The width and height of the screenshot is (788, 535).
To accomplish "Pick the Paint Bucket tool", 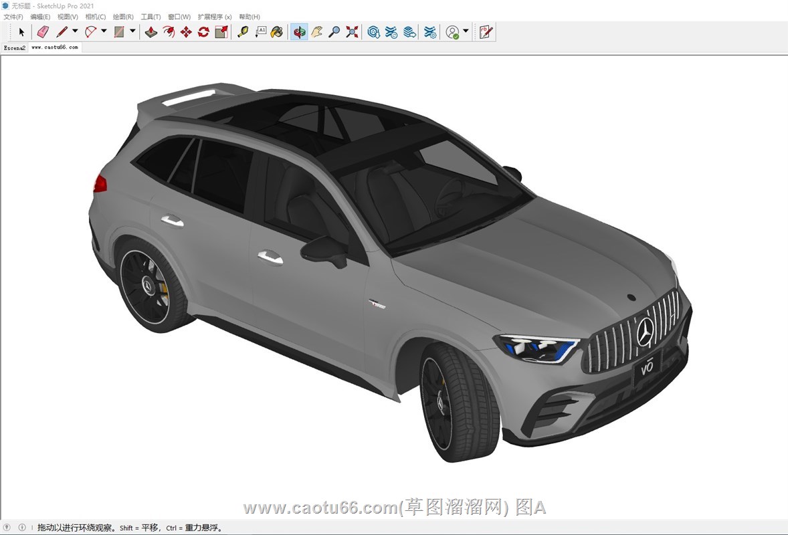I will coord(277,32).
